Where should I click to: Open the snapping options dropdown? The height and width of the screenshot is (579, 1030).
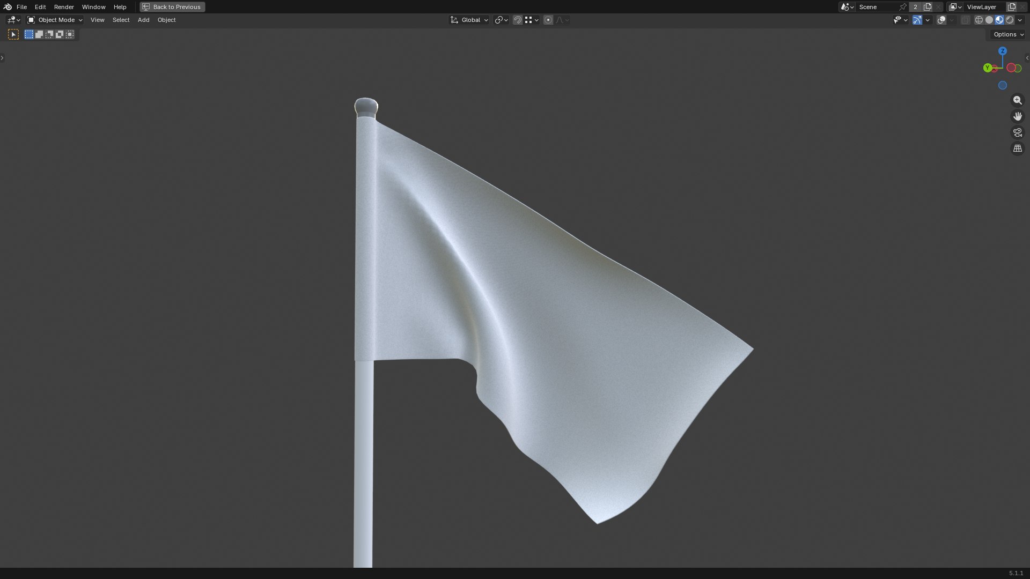532,20
